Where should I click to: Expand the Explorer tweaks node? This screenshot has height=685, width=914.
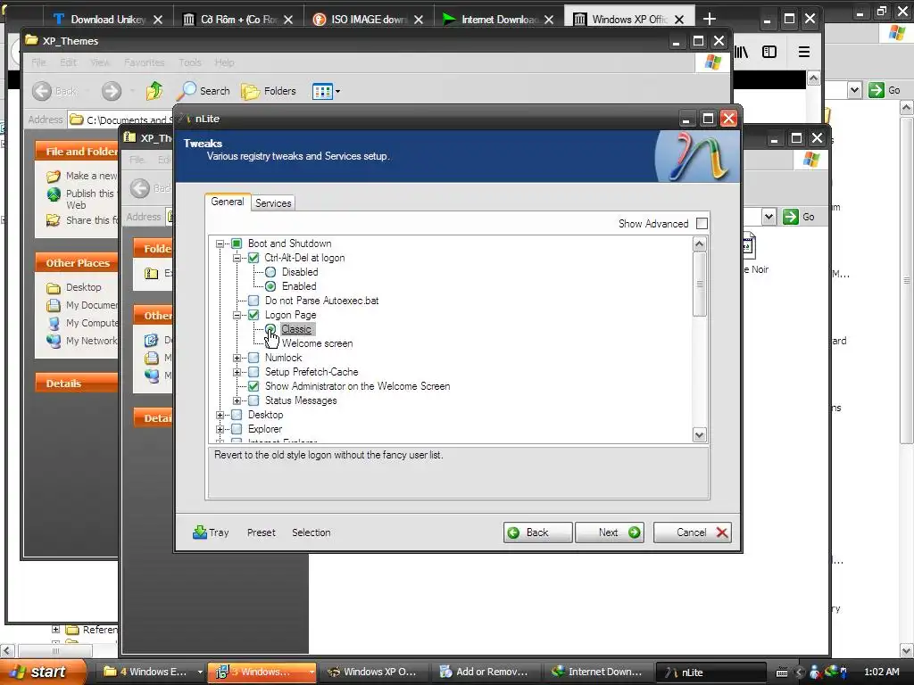pos(220,429)
